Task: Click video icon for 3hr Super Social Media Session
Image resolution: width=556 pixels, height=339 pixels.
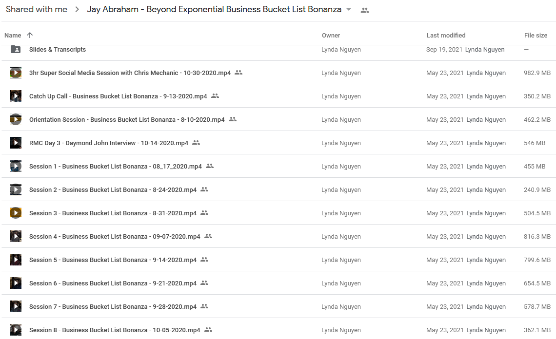Action: click(16, 73)
